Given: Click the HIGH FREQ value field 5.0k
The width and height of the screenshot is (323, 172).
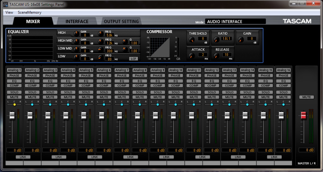Looking at the screenshot, I should 109,35.
